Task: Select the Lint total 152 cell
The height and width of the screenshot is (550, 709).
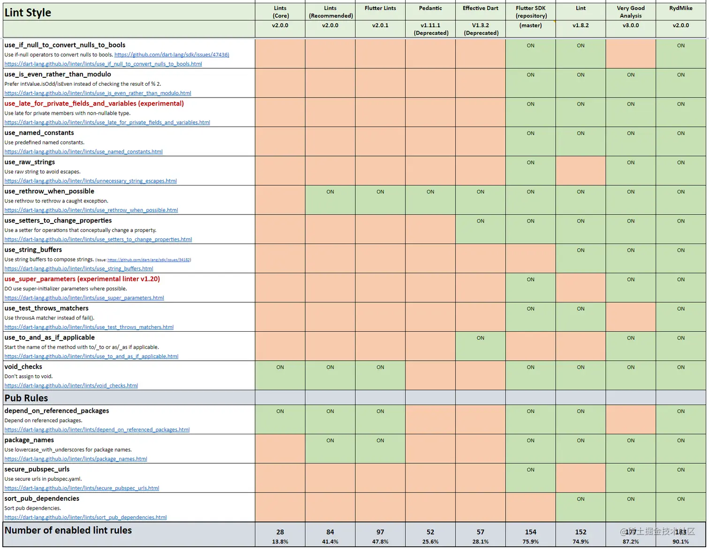Action: [x=581, y=532]
